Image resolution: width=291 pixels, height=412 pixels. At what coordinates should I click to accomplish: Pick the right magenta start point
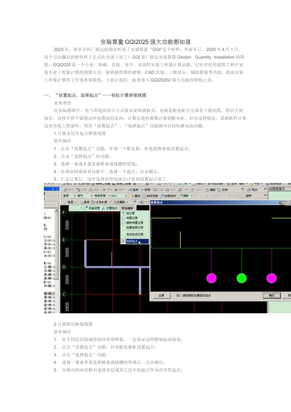(x=272, y=278)
